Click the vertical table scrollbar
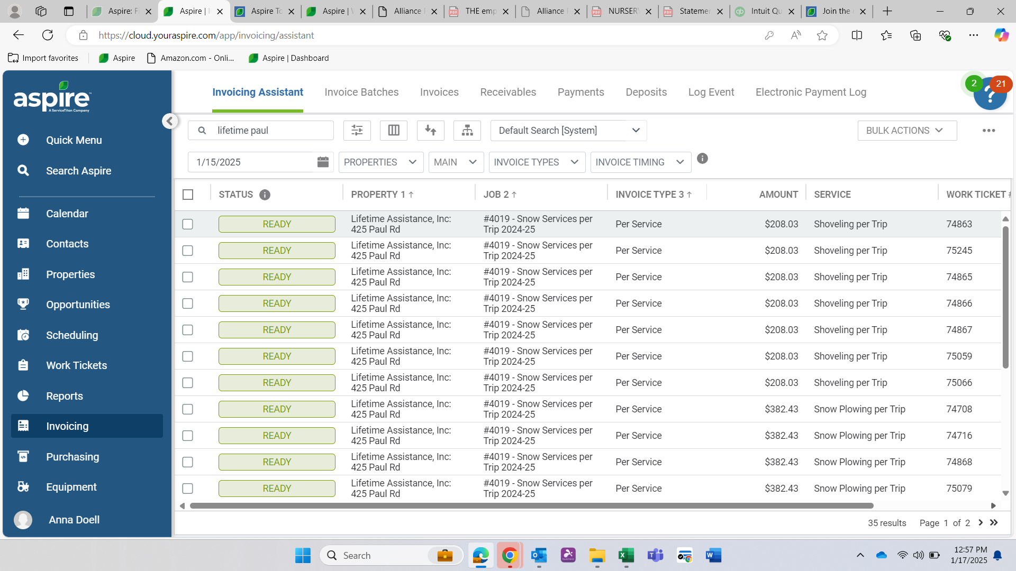 pyautogui.click(x=1005, y=297)
